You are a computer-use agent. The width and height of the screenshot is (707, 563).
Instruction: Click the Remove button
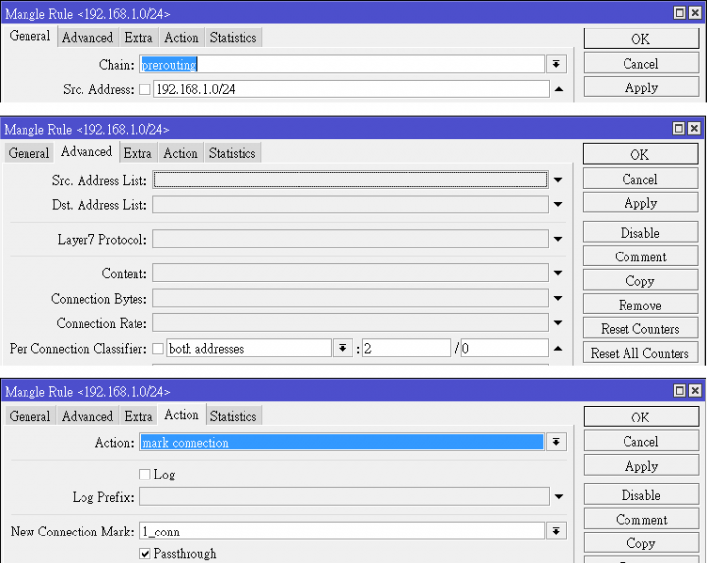pyautogui.click(x=640, y=305)
